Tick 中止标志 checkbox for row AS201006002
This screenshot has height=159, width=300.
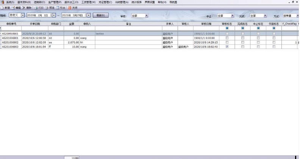(258, 42)
